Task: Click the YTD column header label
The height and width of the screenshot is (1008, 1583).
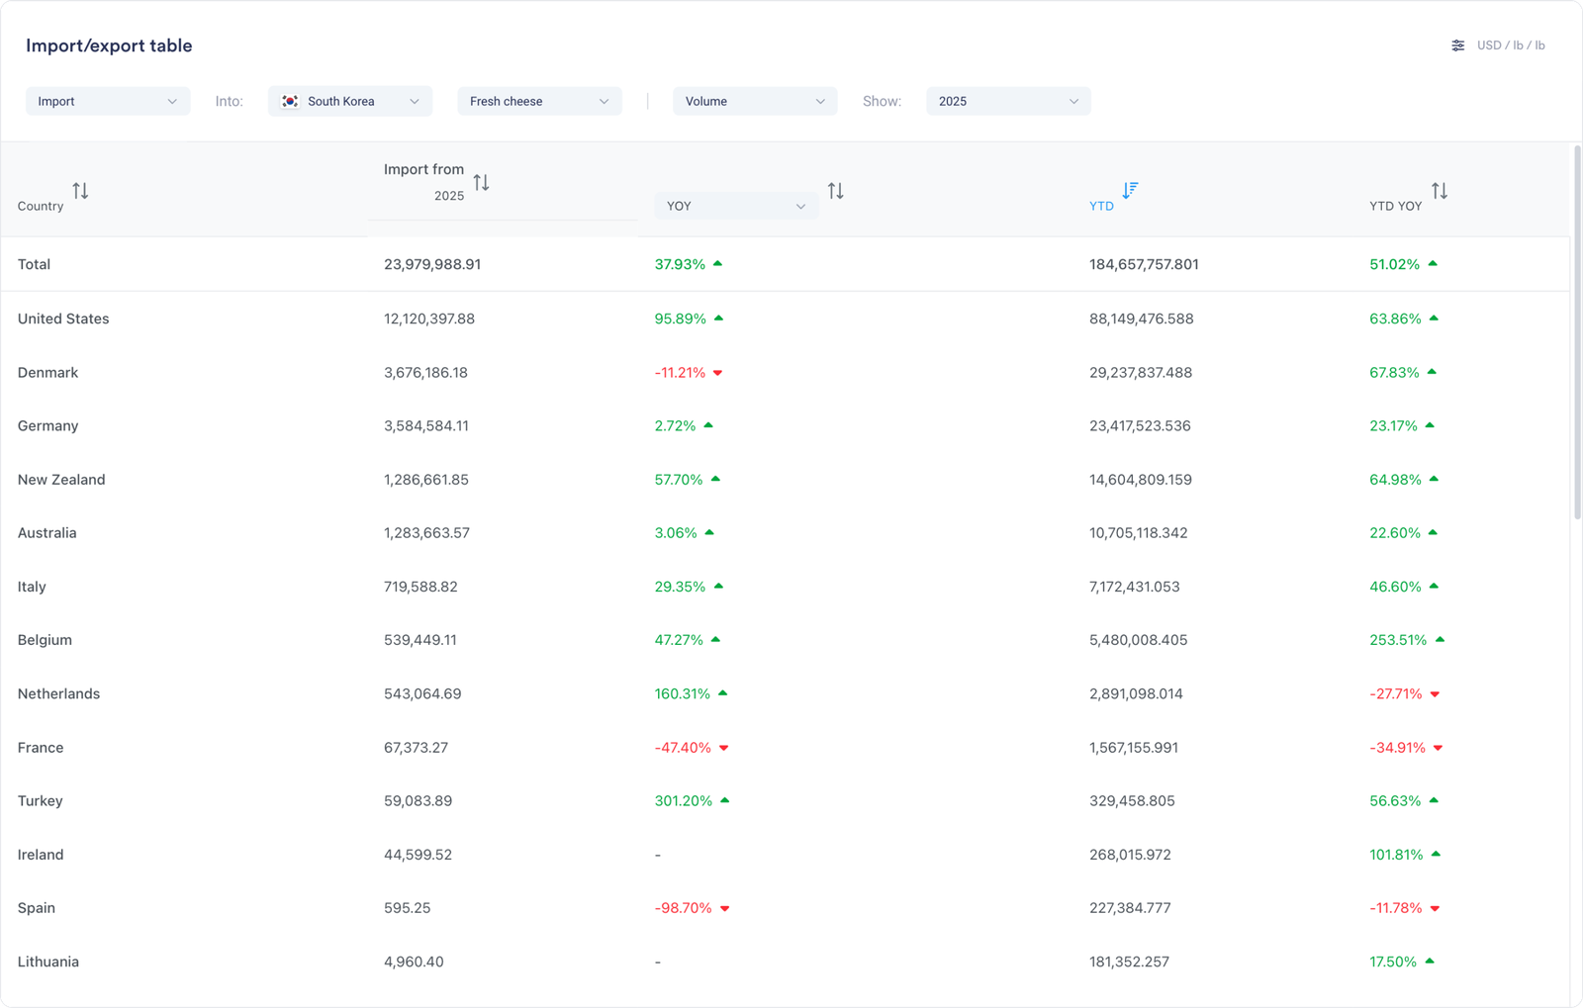Action: [1101, 206]
